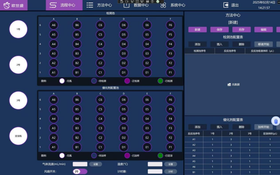Image resolution: width=280 pixels, height=175 pixels.
Task: Select well E2 in the 催化剂配置池 grid
Action: 147,137
